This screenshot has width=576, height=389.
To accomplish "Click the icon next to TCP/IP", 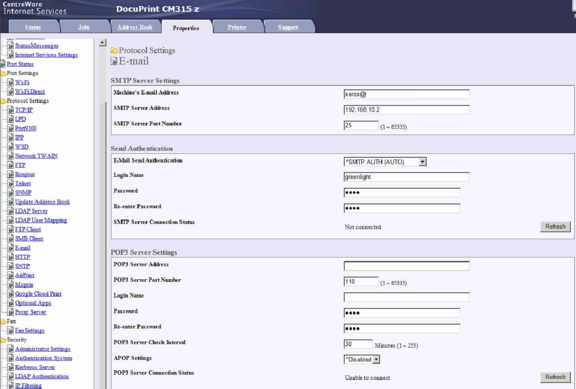I will pyautogui.click(x=11, y=110).
